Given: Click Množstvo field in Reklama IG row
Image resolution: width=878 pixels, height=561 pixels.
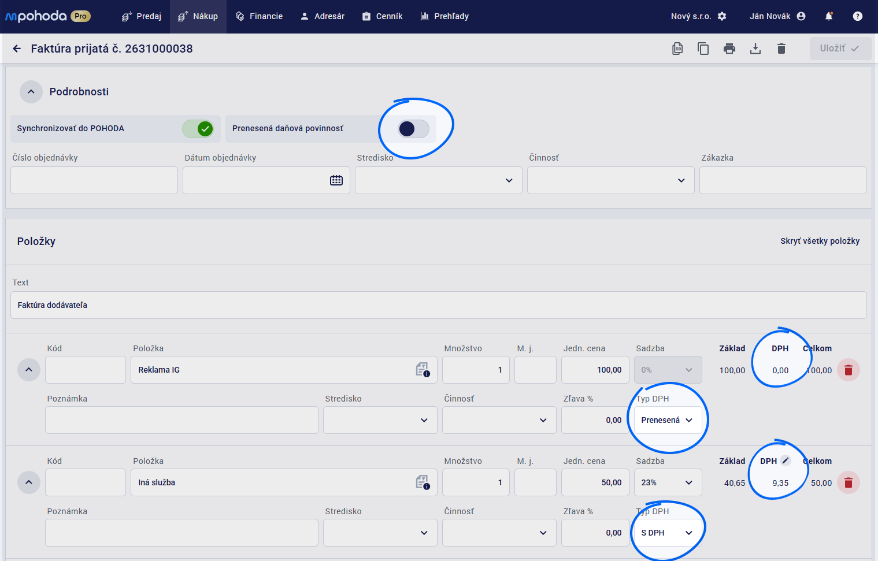Looking at the screenshot, I should (x=476, y=370).
